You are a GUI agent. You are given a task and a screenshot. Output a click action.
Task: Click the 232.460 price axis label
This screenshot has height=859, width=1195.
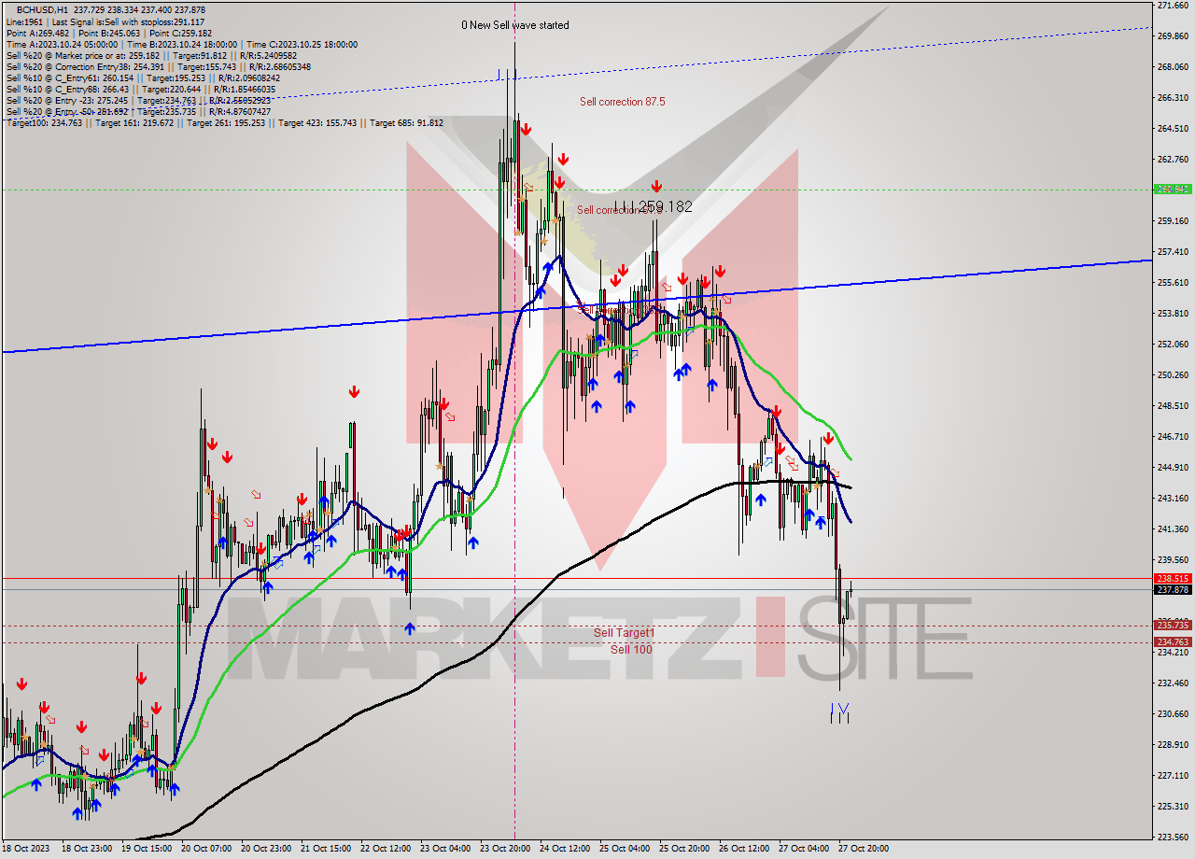(x=1172, y=683)
